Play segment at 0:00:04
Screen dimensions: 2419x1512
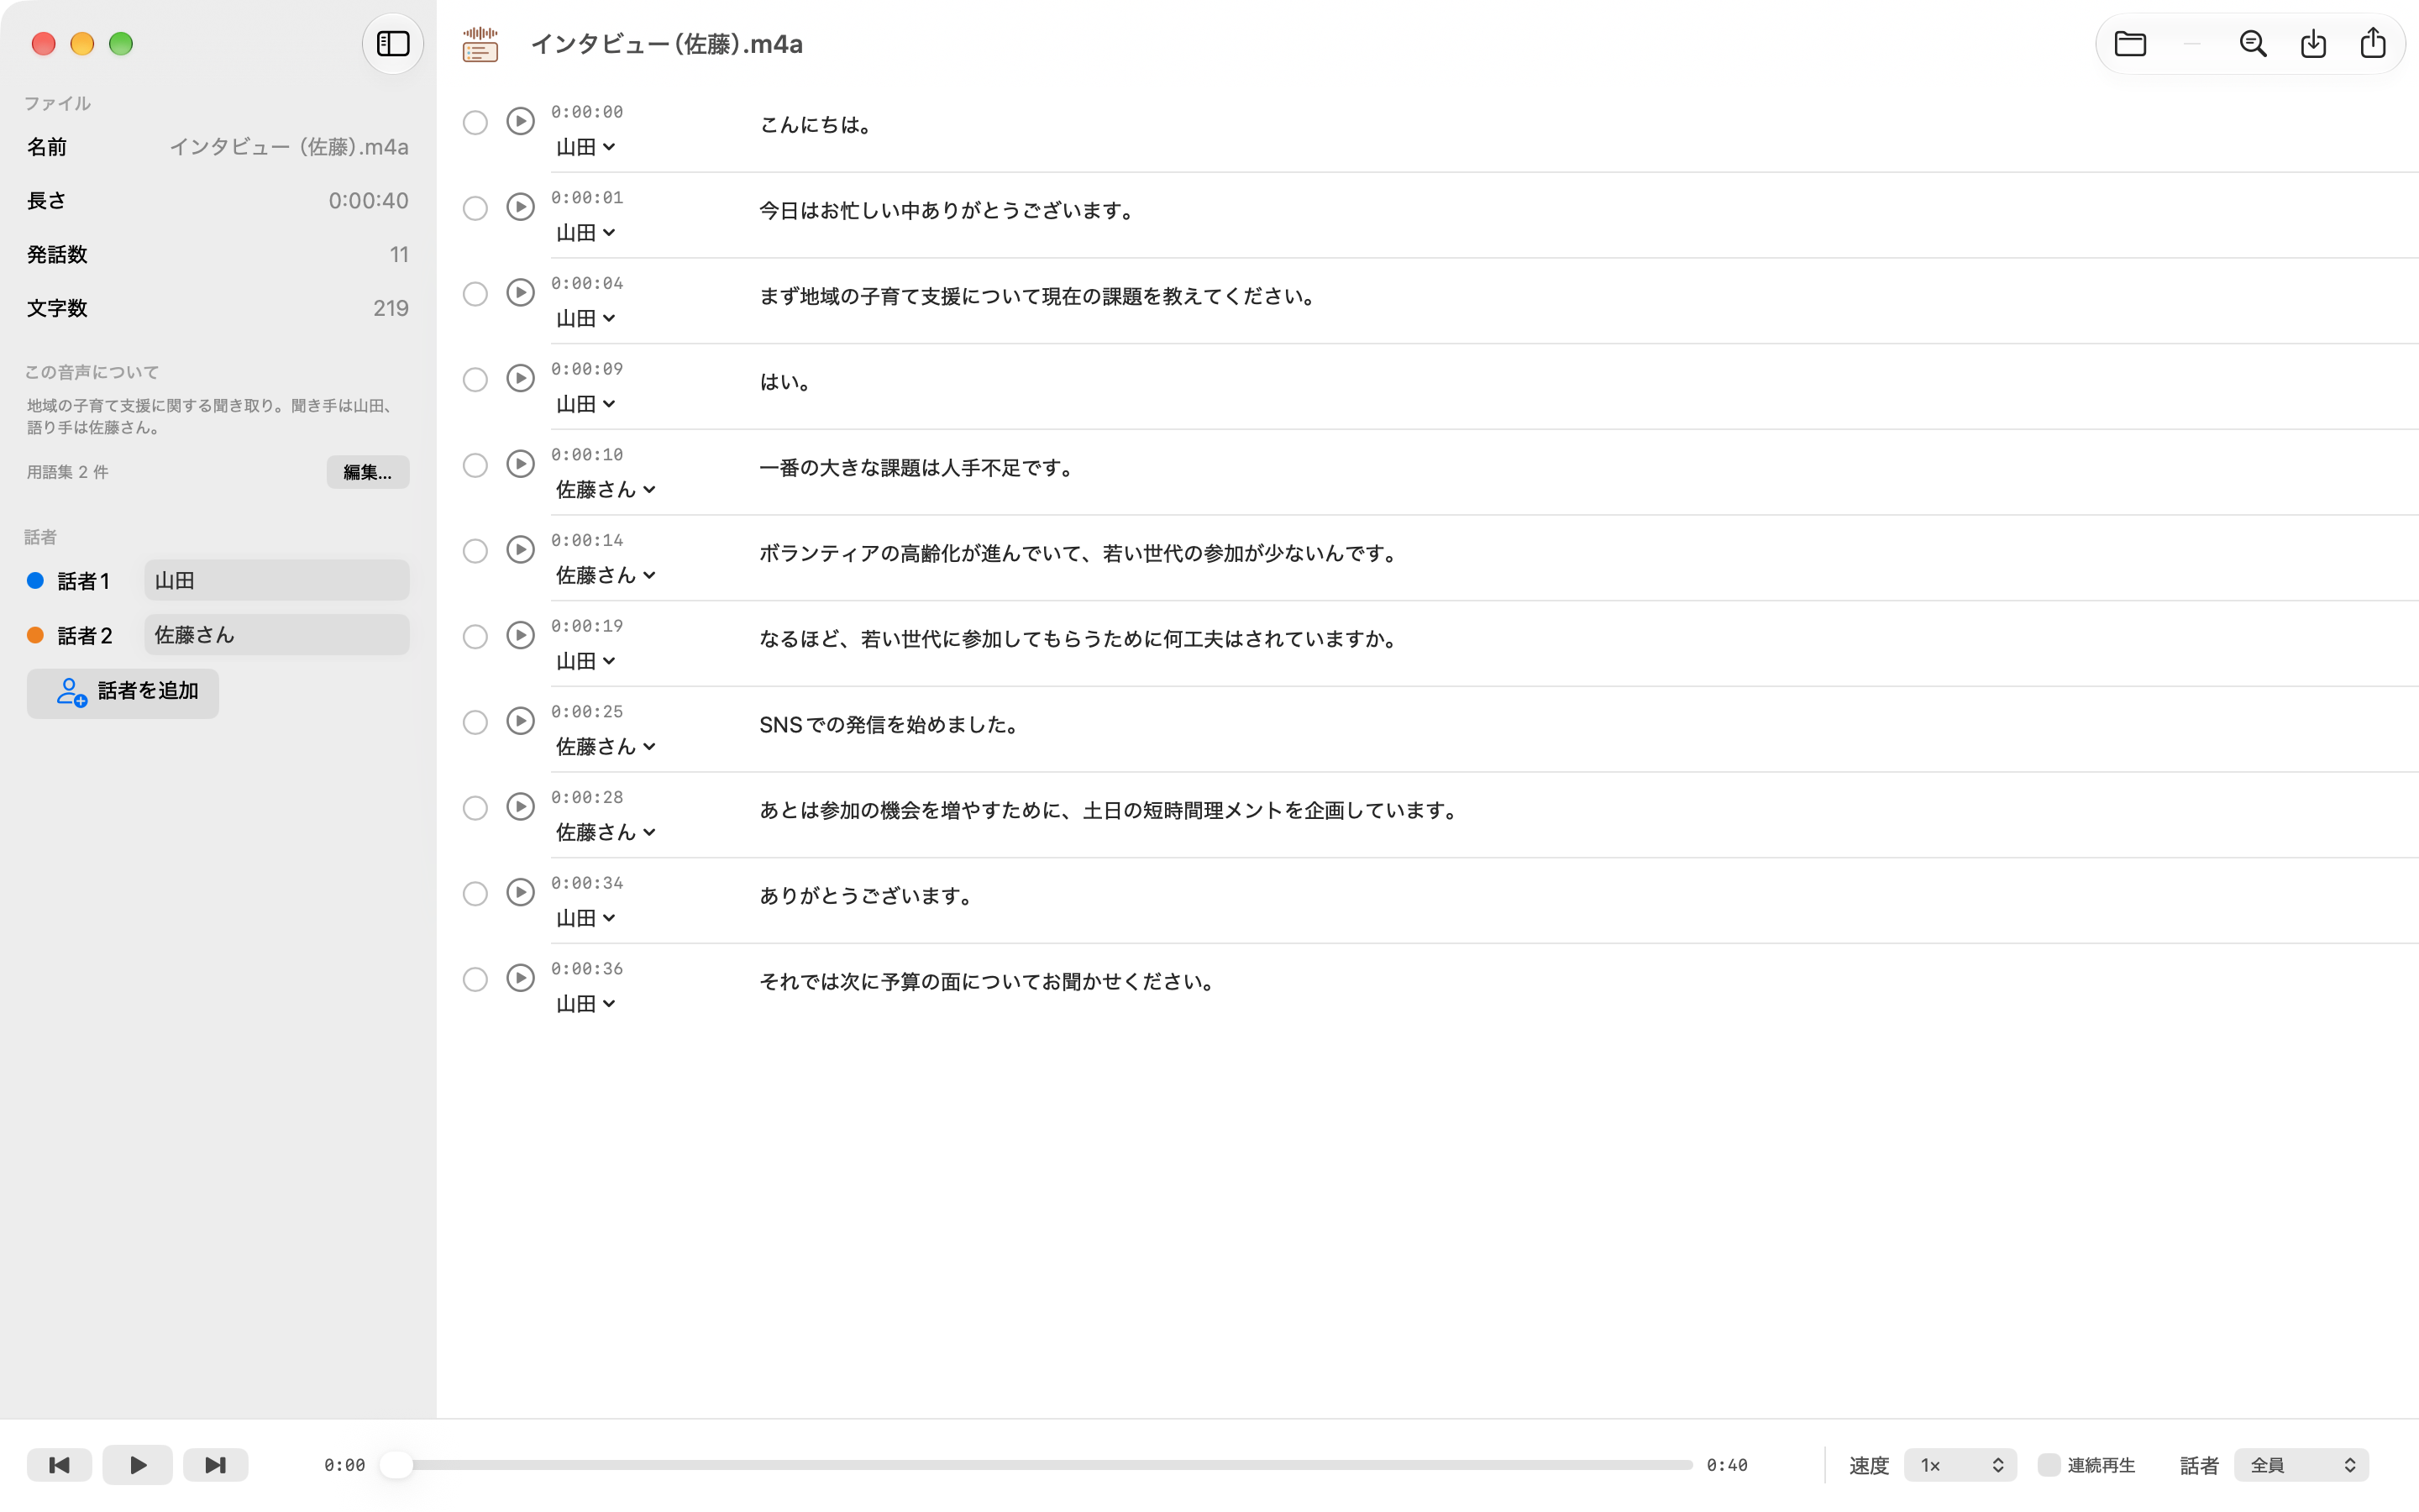520,293
